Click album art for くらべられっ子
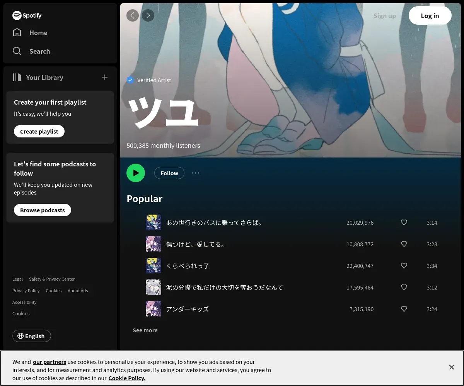 pos(154,266)
